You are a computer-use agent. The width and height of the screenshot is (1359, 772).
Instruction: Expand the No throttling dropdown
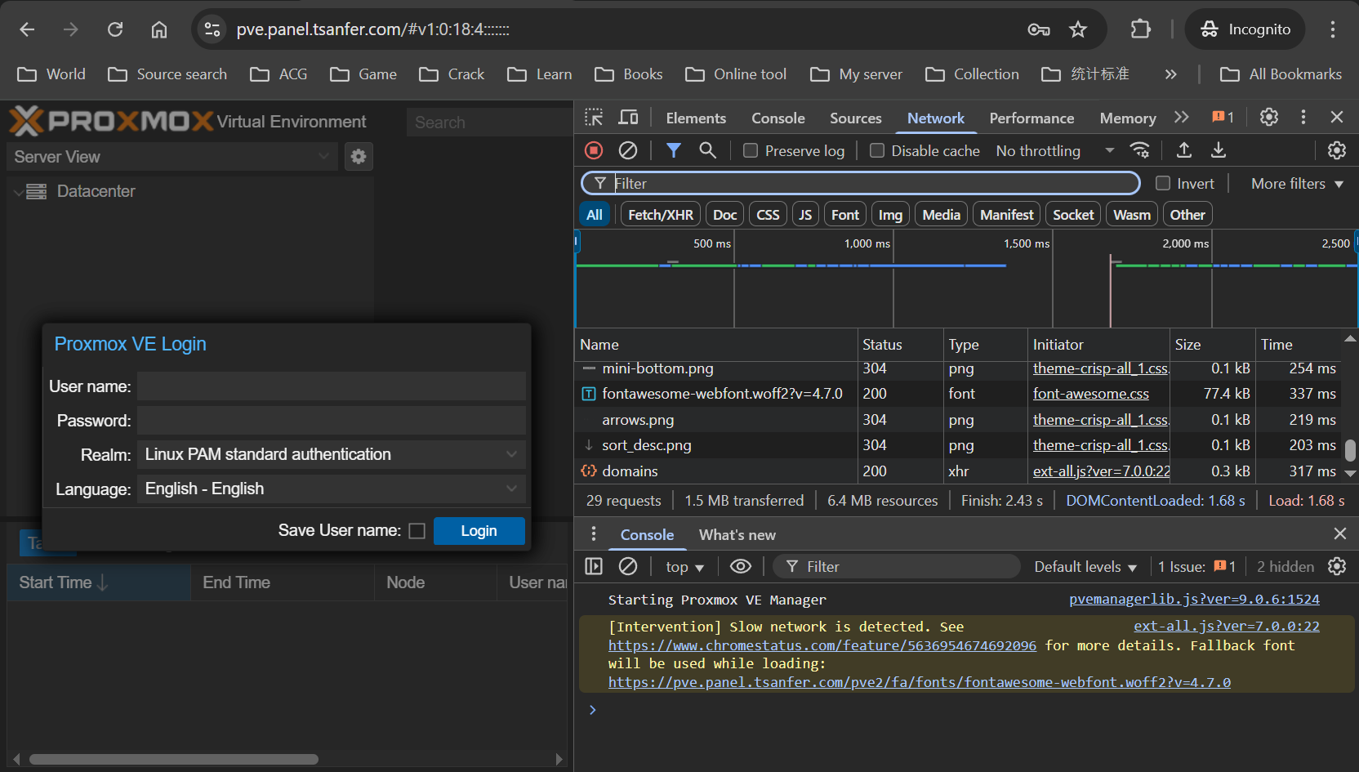click(1054, 150)
